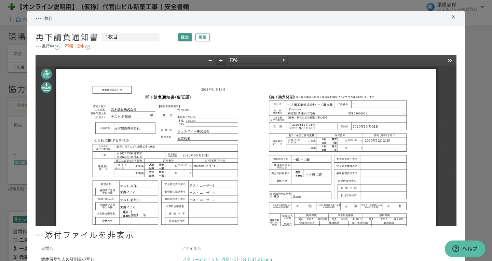This screenshot has height=261, width=492.
Task: Open the スクリーンショット attachment file link
Action: click(x=227, y=259)
